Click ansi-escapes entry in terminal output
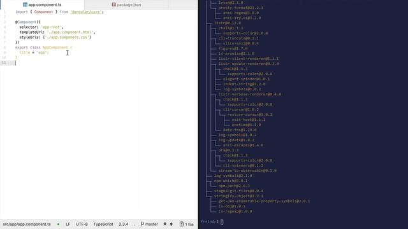This screenshot has height=229, width=408. tap(243, 145)
